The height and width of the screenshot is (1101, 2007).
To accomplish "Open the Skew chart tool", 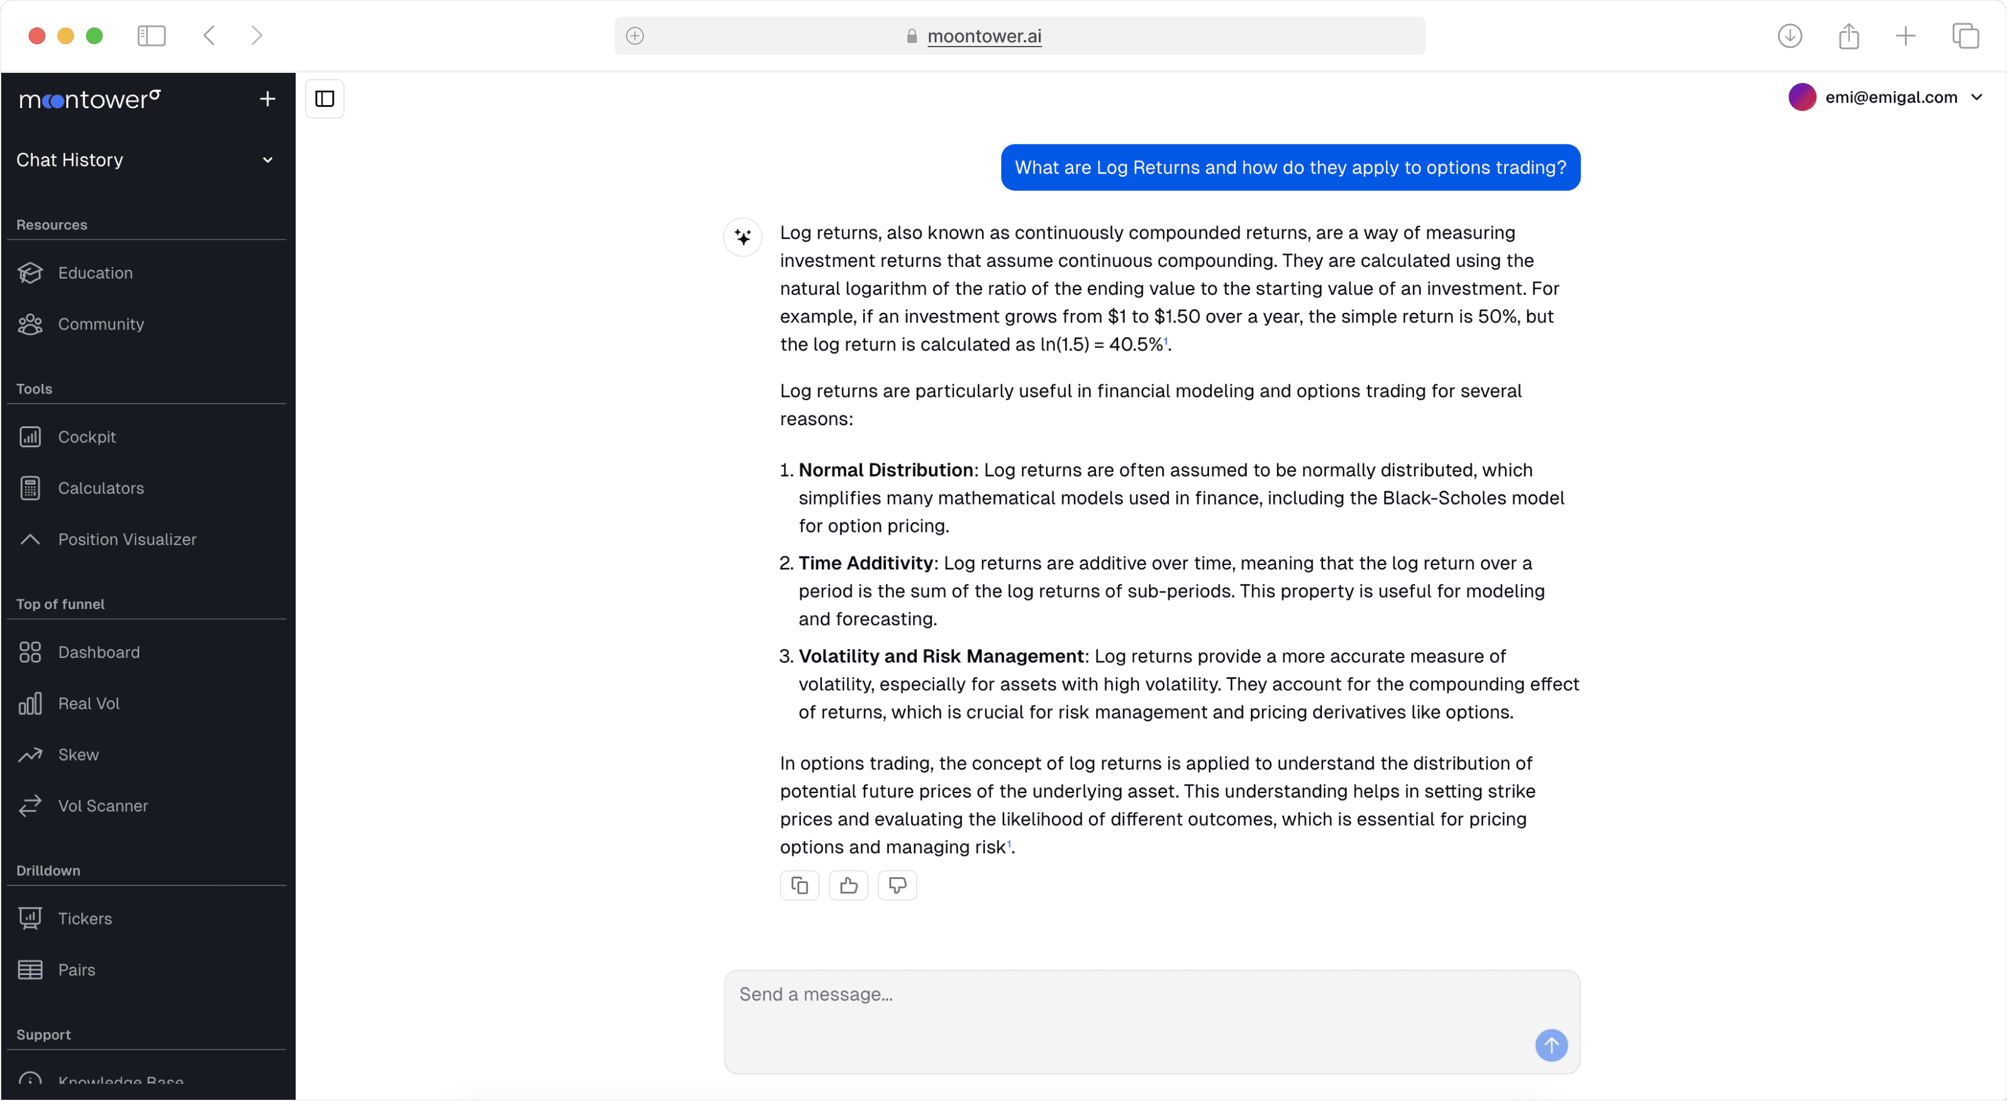I will pos(77,754).
